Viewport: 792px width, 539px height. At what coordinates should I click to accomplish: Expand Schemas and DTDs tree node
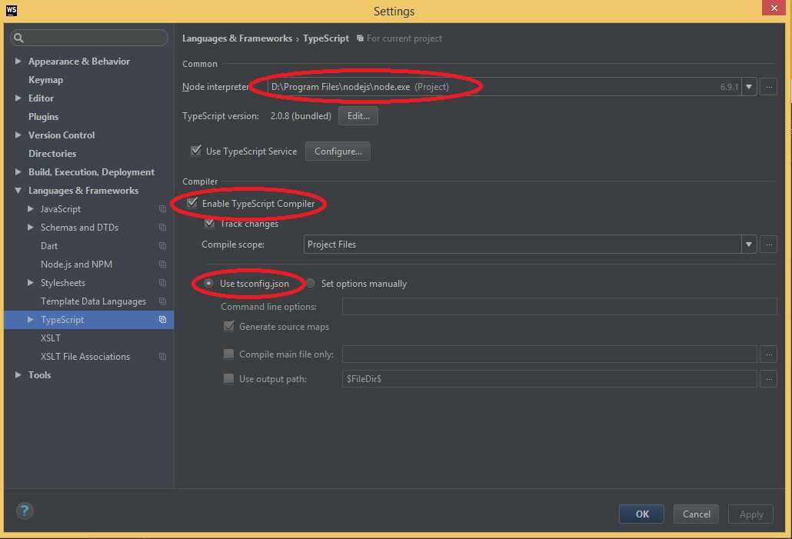tap(30, 228)
